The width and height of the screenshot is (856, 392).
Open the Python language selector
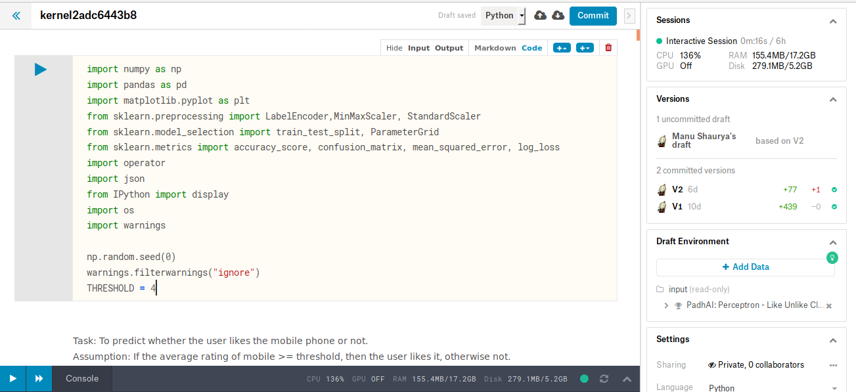pyautogui.click(x=503, y=15)
